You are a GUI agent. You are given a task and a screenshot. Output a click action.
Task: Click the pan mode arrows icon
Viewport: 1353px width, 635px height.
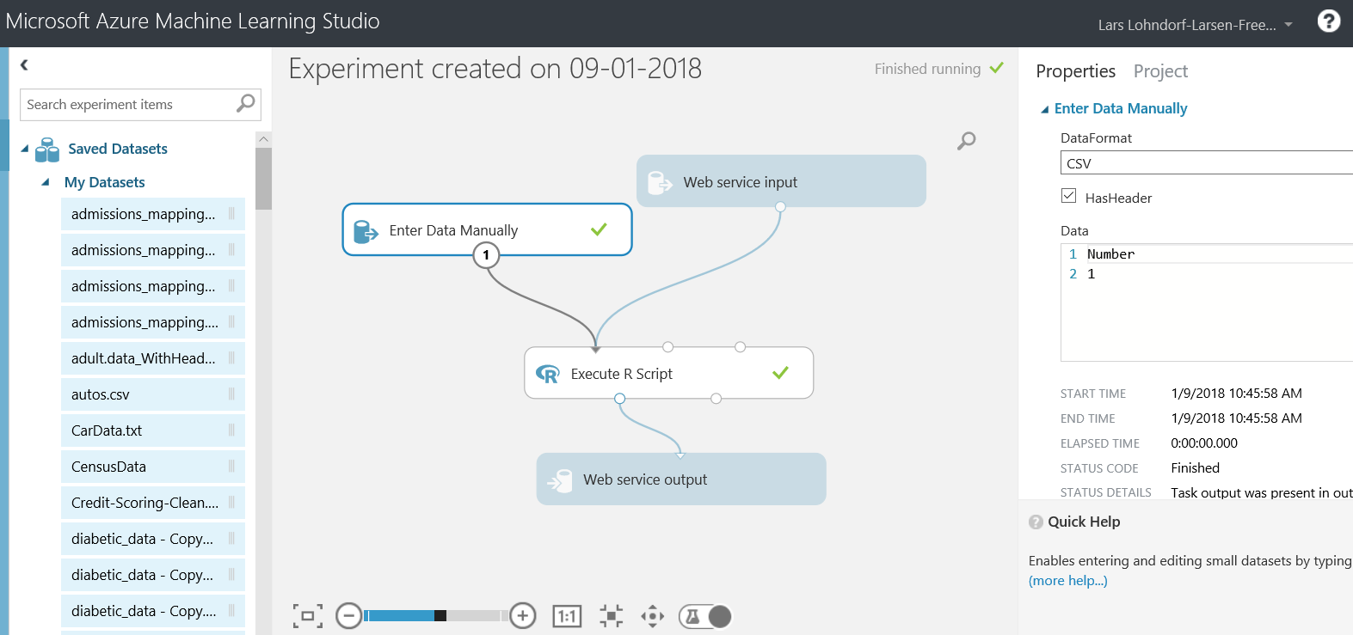(x=653, y=616)
